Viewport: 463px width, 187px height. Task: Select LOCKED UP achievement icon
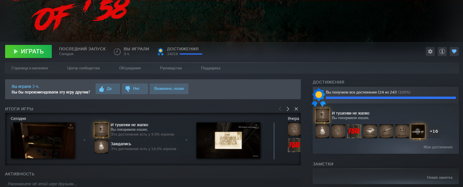pos(418,131)
